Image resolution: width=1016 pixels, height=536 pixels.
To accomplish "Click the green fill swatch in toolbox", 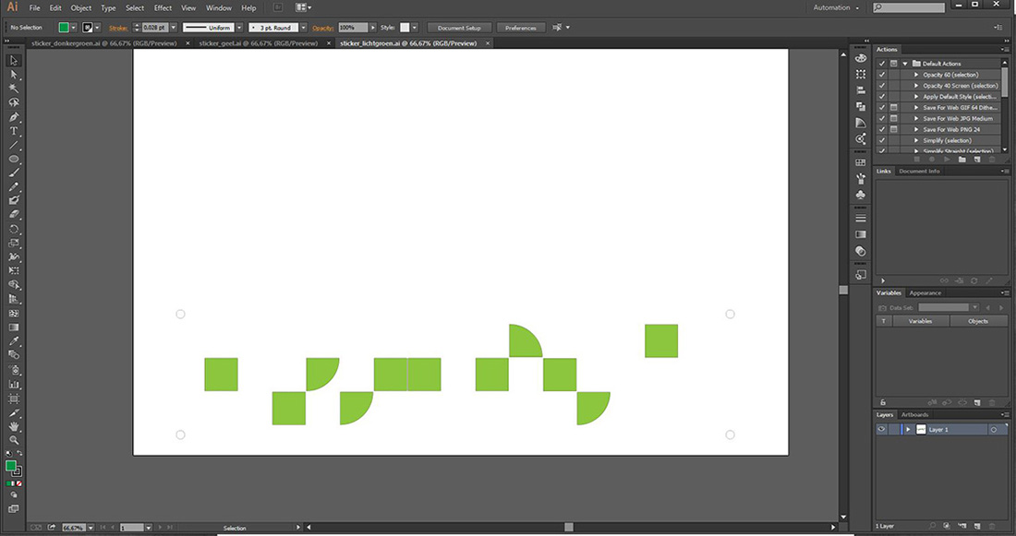I will pos(11,466).
